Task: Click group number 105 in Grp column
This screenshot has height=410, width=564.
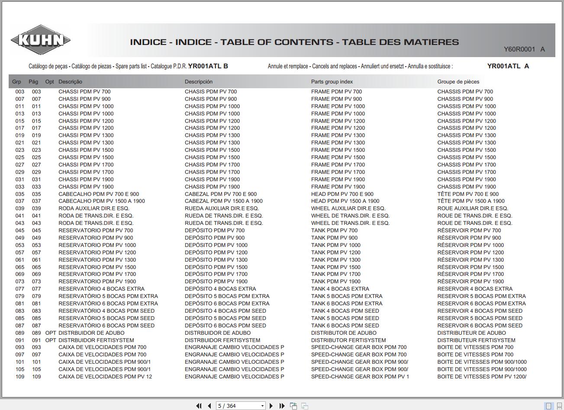Action: click(20, 369)
